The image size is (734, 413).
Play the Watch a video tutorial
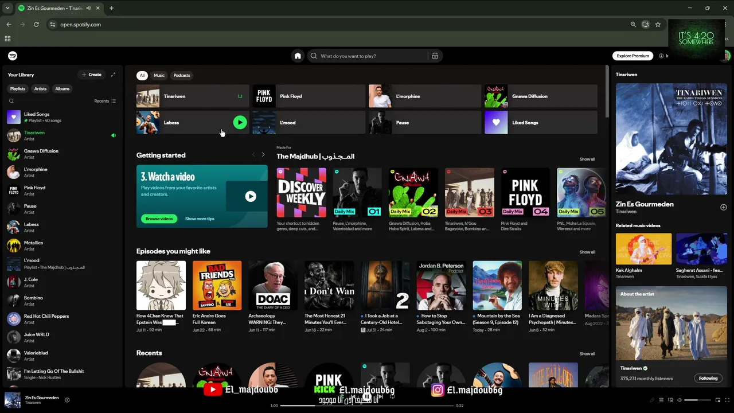tap(251, 196)
